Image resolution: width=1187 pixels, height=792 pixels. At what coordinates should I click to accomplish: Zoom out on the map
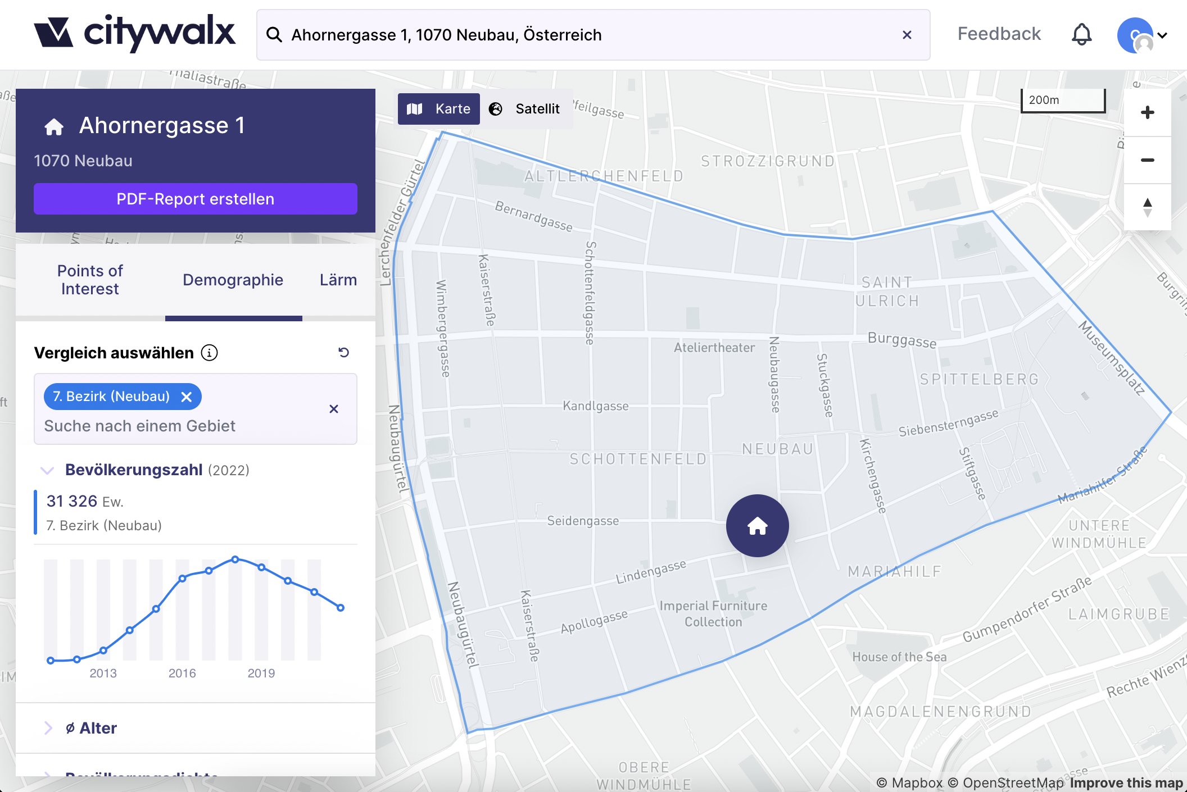click(x=1148, y=160)
